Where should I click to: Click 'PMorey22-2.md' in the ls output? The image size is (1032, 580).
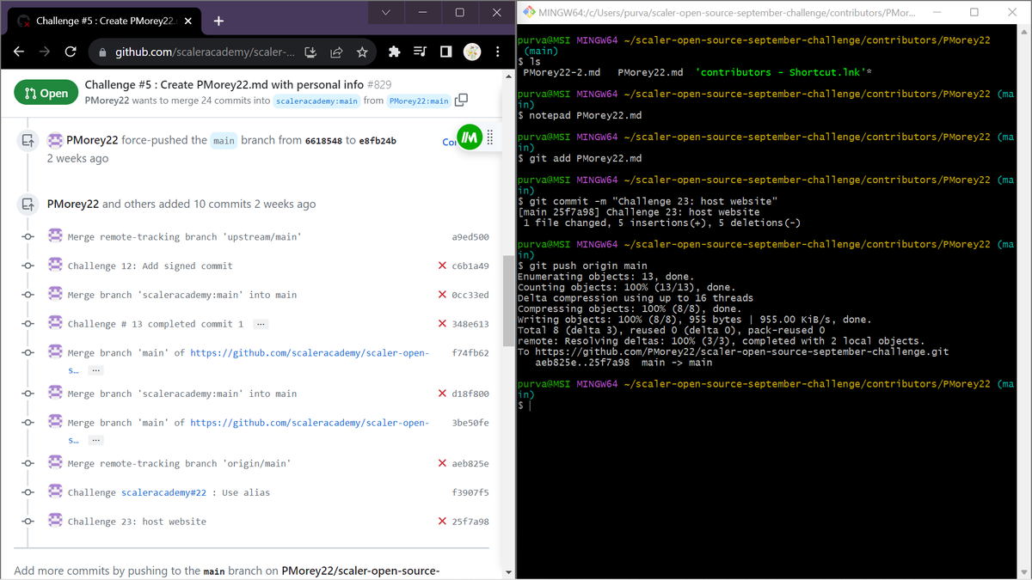click(x=562, y=72)
